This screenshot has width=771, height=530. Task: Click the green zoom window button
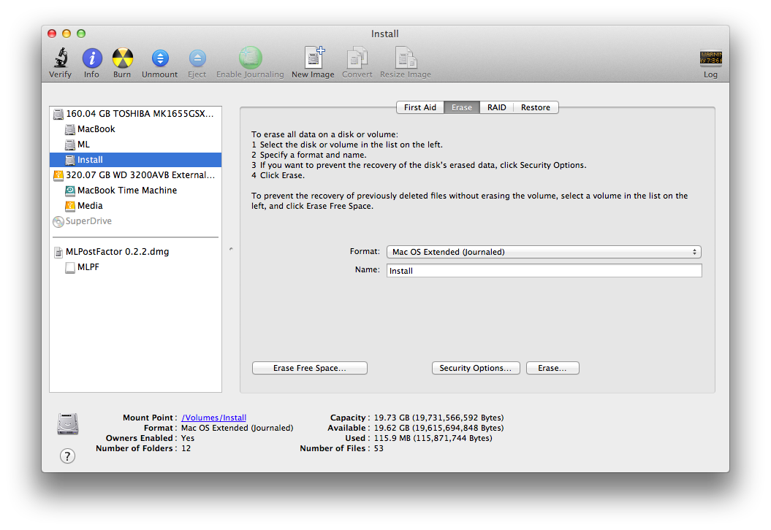[x=81, y=34]
